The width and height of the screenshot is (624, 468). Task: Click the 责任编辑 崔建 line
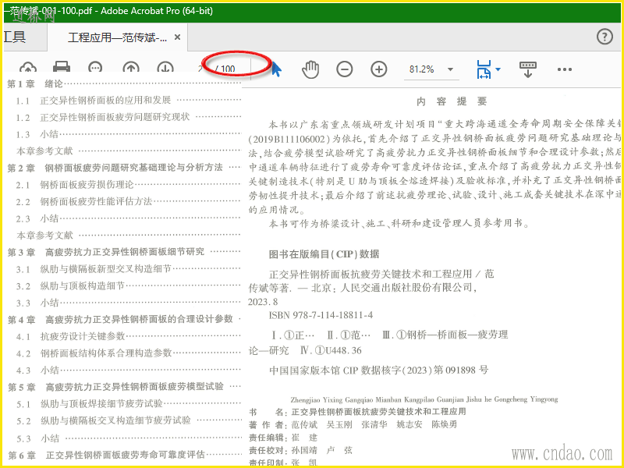click(x=283, y=438)
